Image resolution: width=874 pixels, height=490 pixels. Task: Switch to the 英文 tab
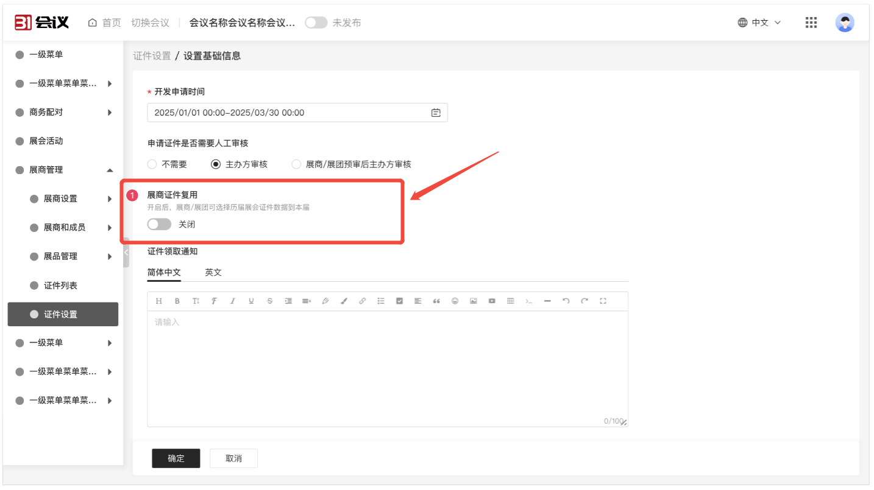tap(213, 272)
